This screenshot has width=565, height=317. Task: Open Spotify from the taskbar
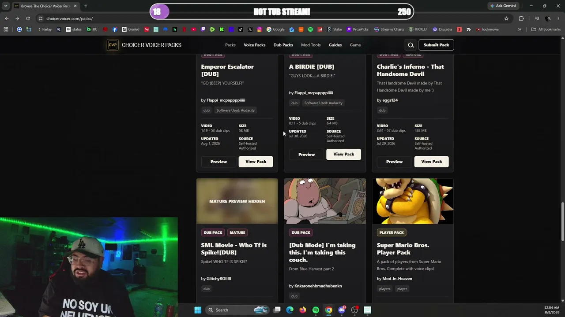pyautogui.click(x=316, y=310)
